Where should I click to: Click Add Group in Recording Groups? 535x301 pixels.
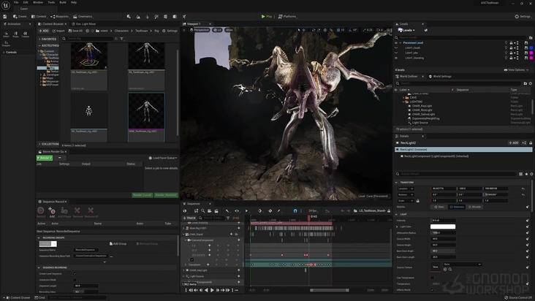(118, 244)
